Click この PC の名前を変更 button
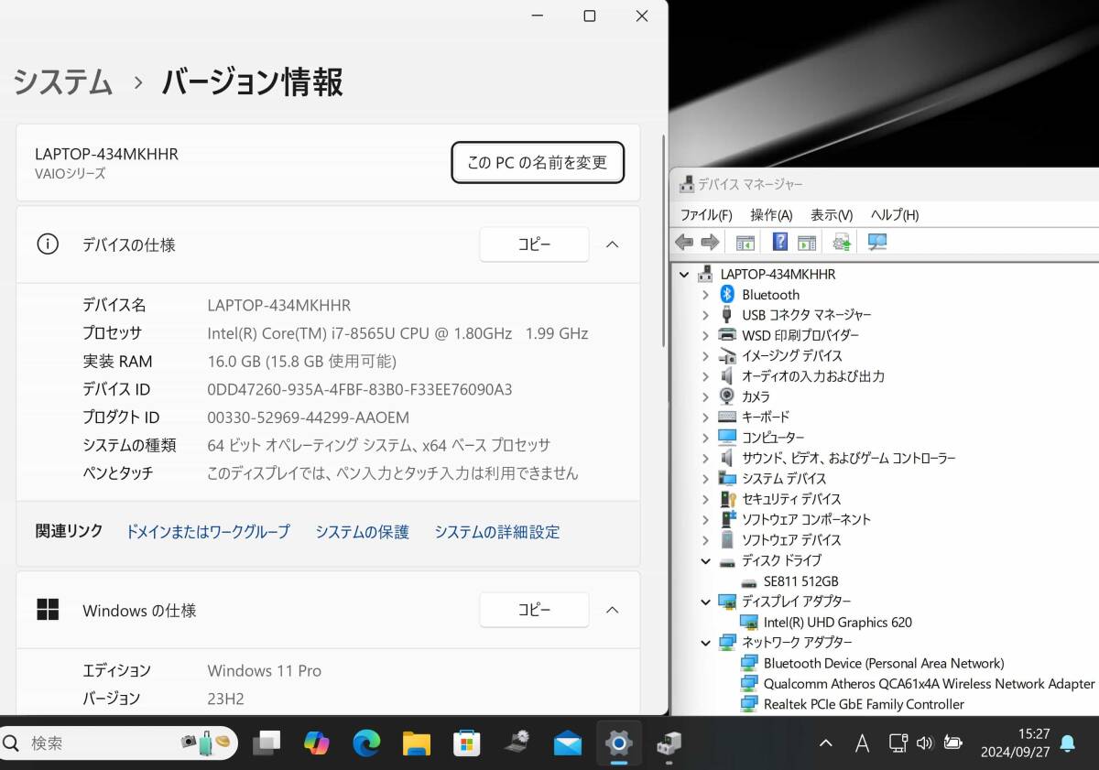Image resolution: width=1099 pixels, height=770 pixels. click(x=538, y=162)
